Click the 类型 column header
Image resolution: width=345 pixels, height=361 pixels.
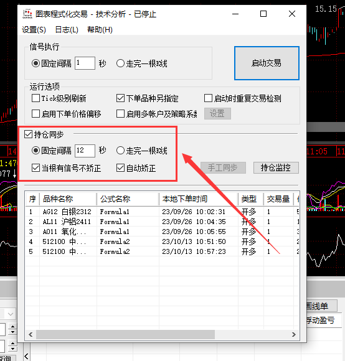[250, 199]
